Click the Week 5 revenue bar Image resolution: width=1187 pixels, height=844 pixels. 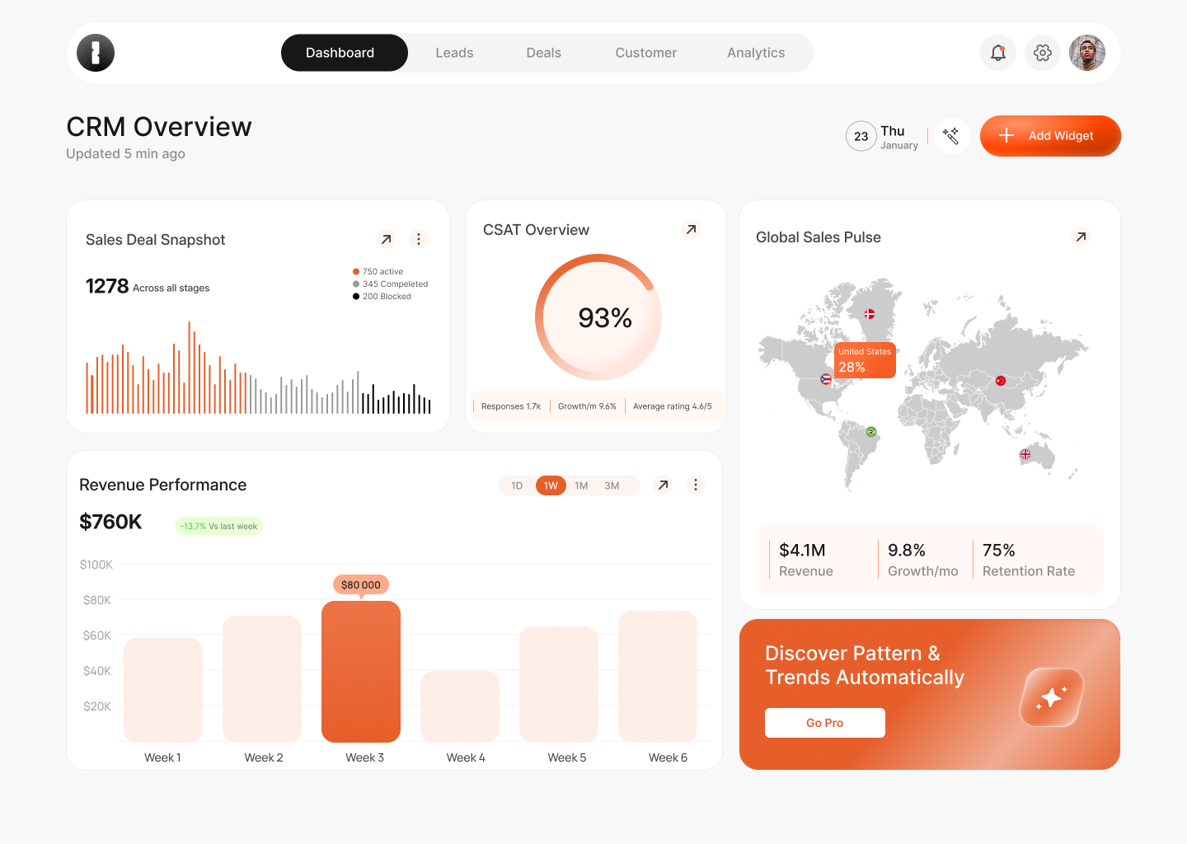coord(559,684)
